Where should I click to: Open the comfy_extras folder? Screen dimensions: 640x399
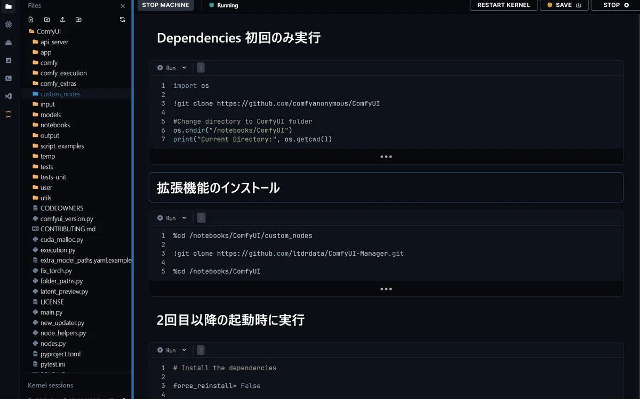54,84
